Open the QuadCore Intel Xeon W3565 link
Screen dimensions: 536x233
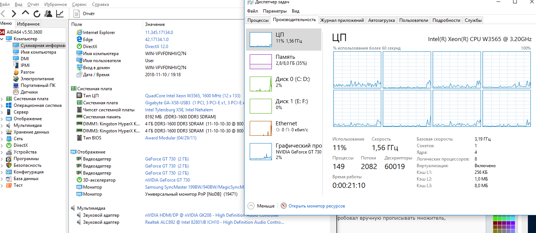pyautogui.click(x=193, y=96)
